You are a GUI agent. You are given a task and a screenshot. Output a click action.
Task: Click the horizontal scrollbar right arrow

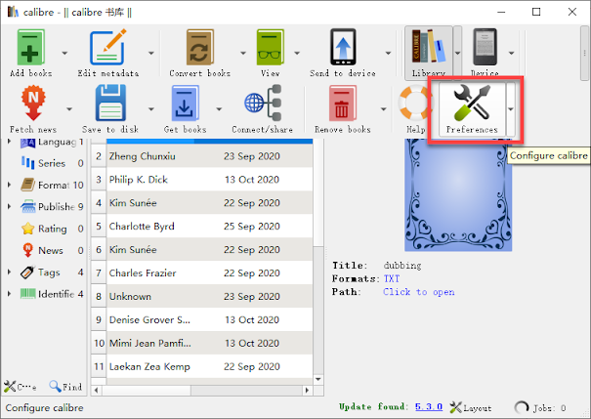click(307, 391)
